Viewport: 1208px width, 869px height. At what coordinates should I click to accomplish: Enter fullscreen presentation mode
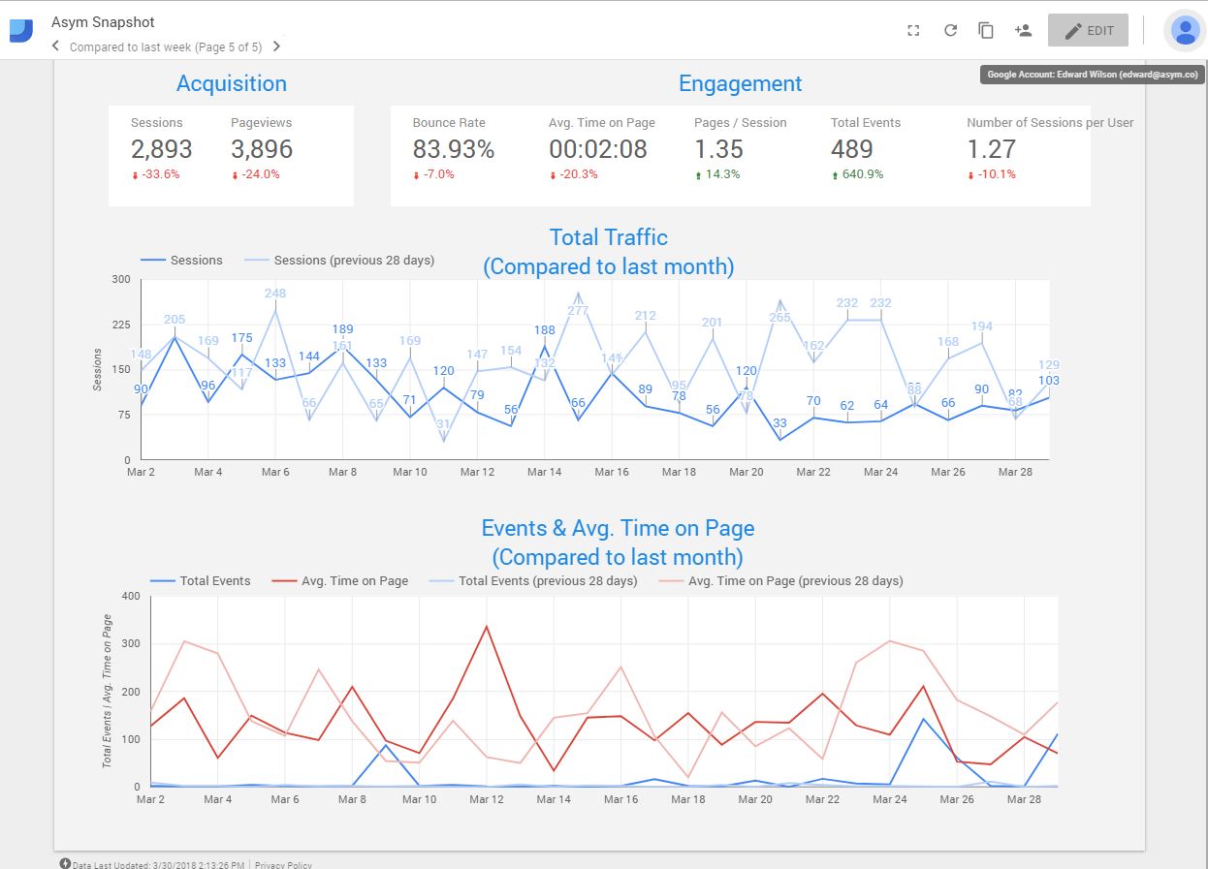point(912,30)
